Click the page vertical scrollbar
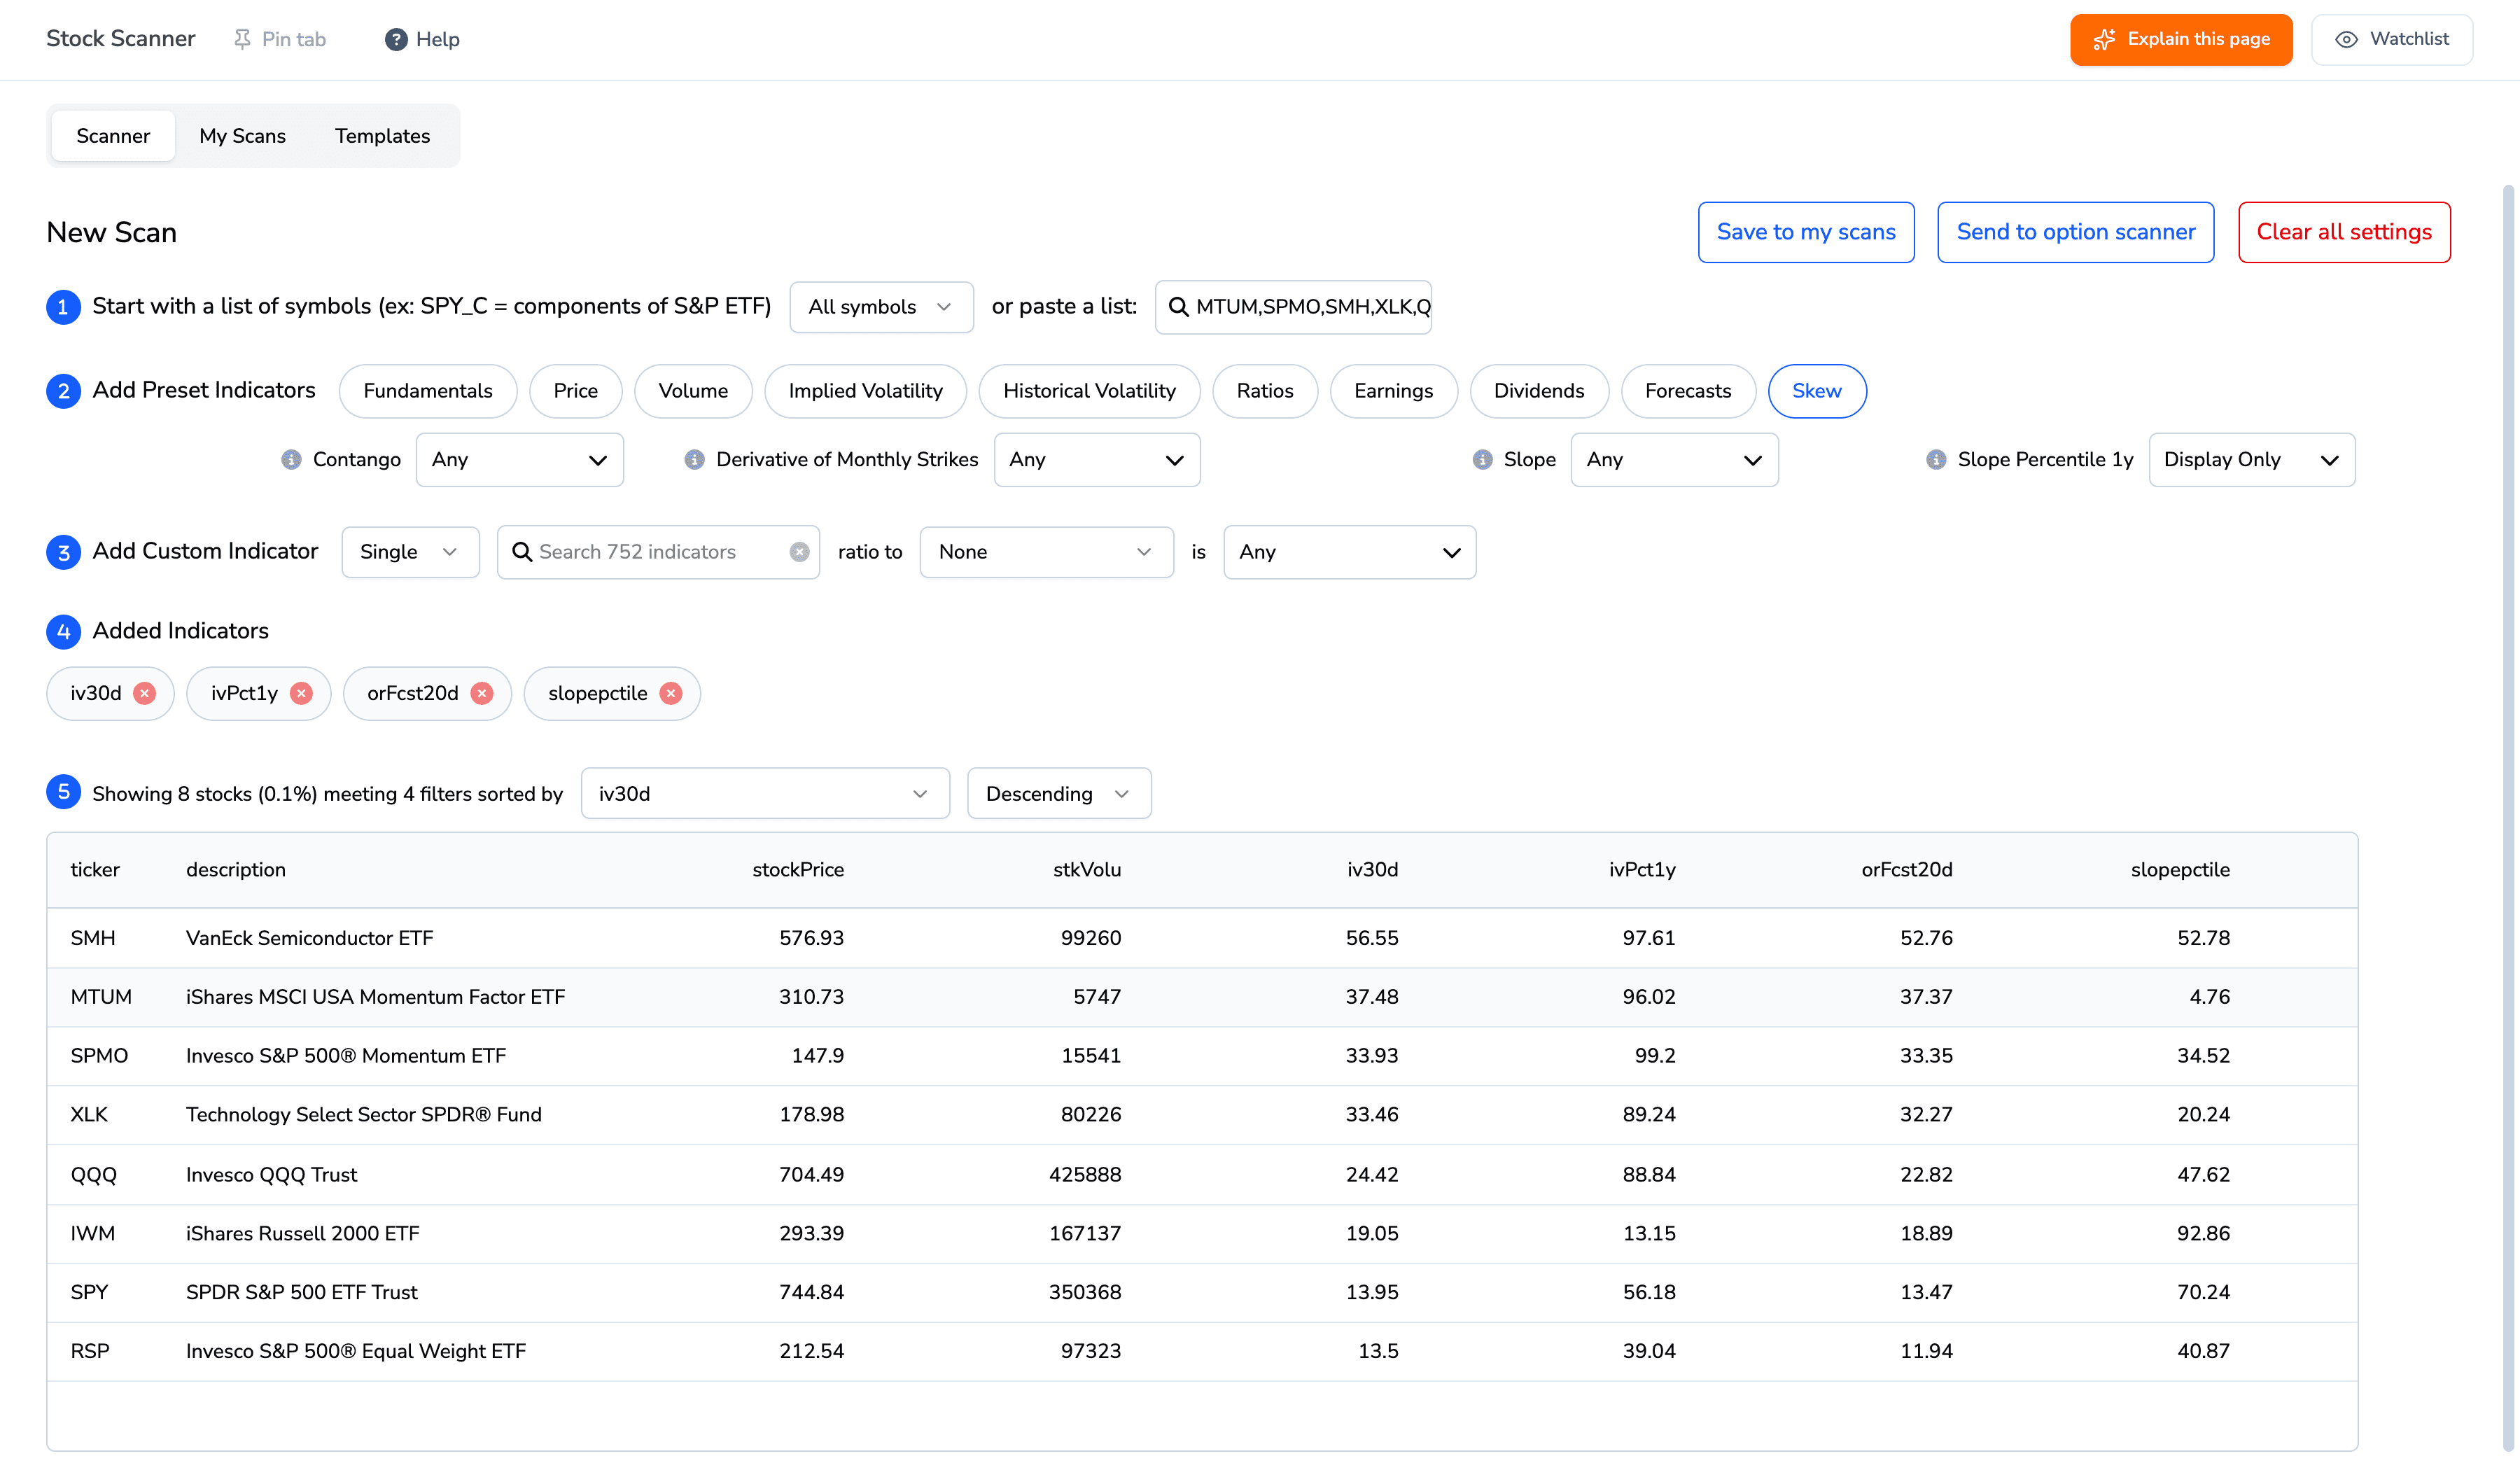Viewport: 2520px width, 1484px height. click(2508, 818)
